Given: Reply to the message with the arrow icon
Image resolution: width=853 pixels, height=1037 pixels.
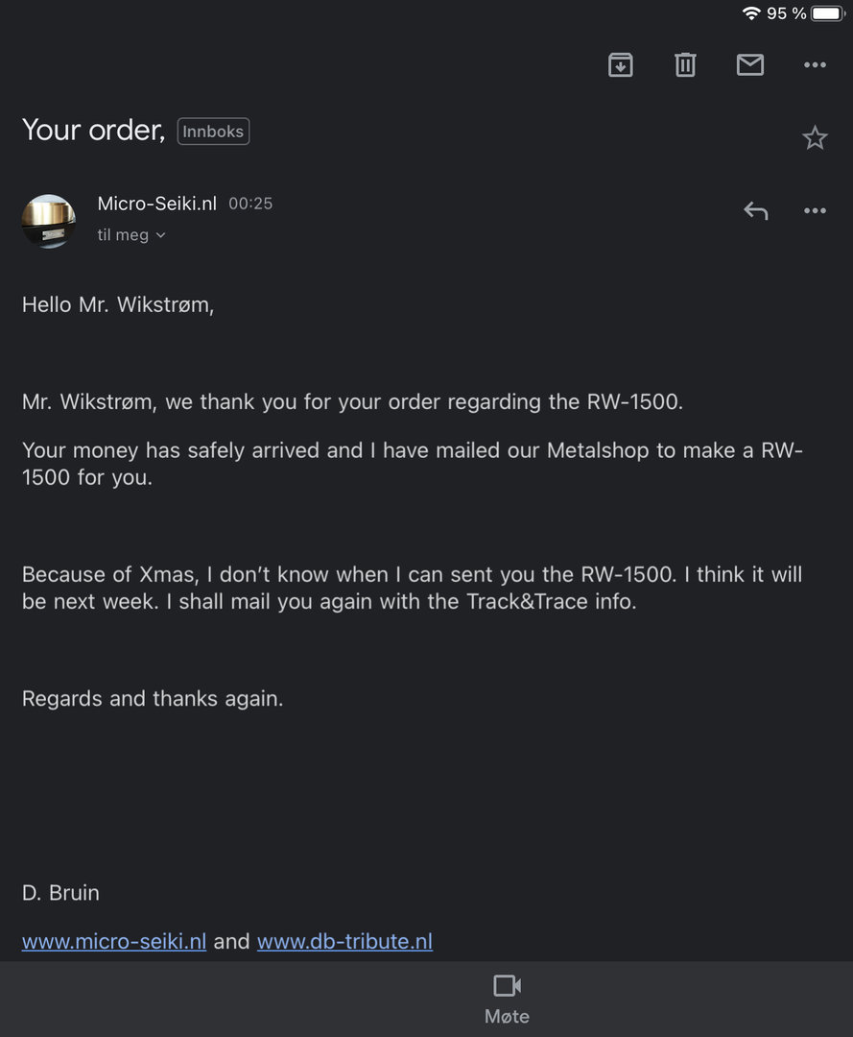Looking at the screenshot, I should (756, 211).
